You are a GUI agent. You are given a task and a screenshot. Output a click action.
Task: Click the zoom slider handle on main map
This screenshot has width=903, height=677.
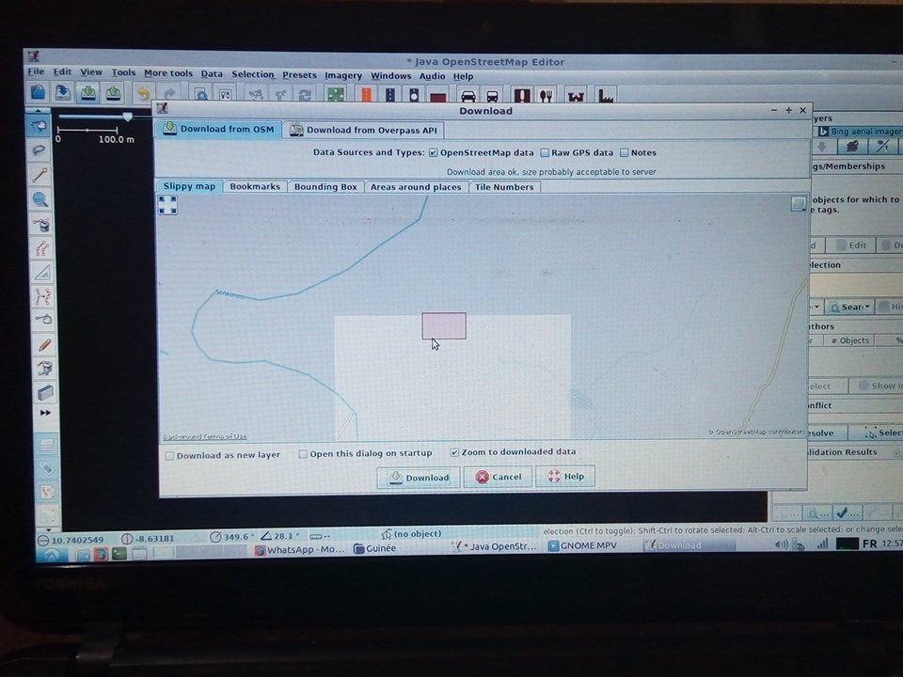click(x=128, y=117)
